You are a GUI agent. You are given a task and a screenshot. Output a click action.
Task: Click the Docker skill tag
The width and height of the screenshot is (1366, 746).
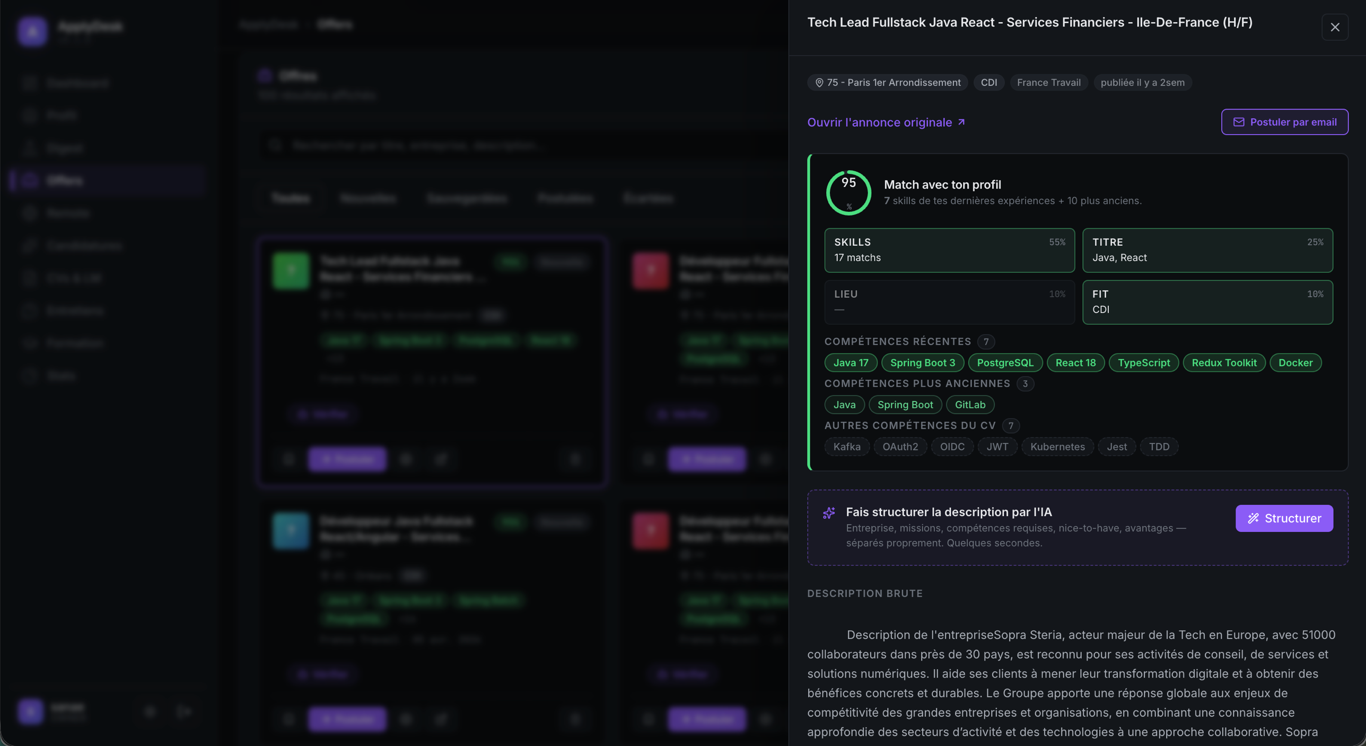(x=1295, y=363)
